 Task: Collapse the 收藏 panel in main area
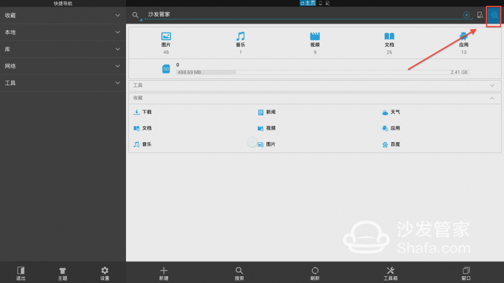315,98
